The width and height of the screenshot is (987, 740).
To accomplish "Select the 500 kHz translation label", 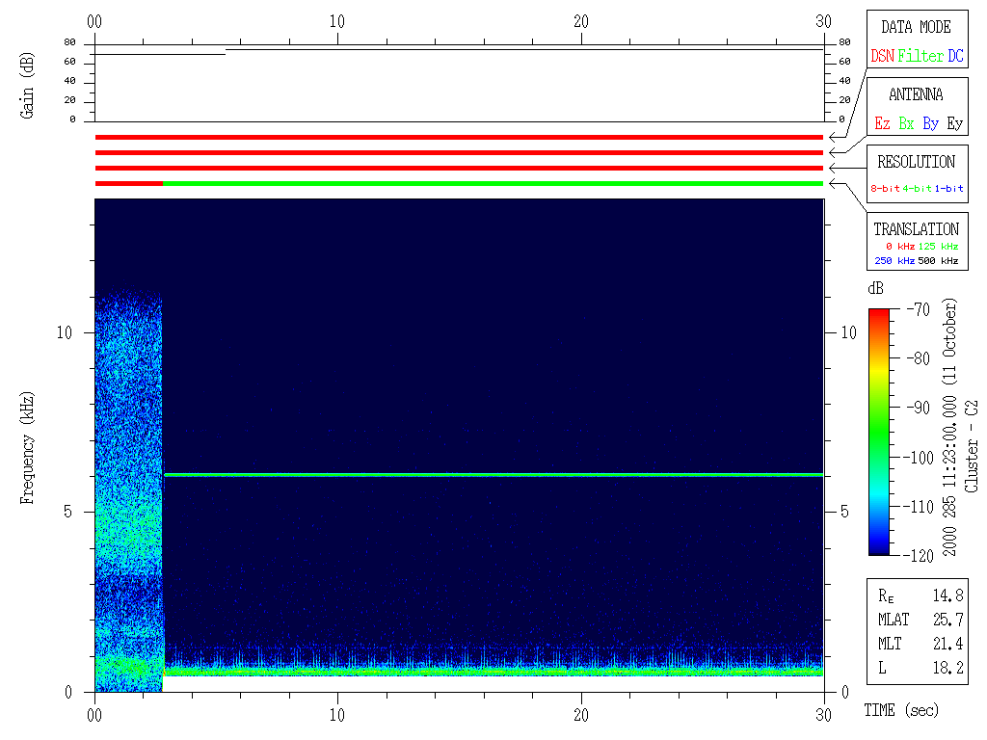I will pos(938,261).
